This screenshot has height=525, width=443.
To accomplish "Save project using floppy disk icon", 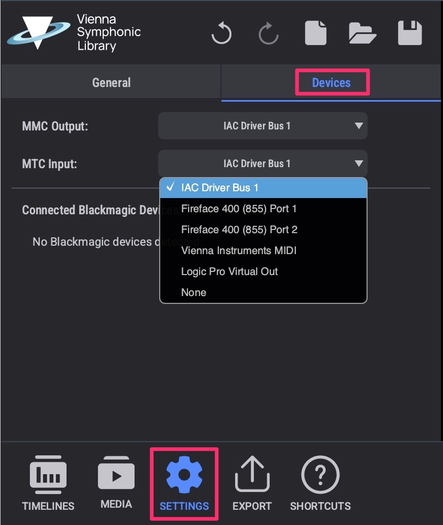I will [410, 34].
